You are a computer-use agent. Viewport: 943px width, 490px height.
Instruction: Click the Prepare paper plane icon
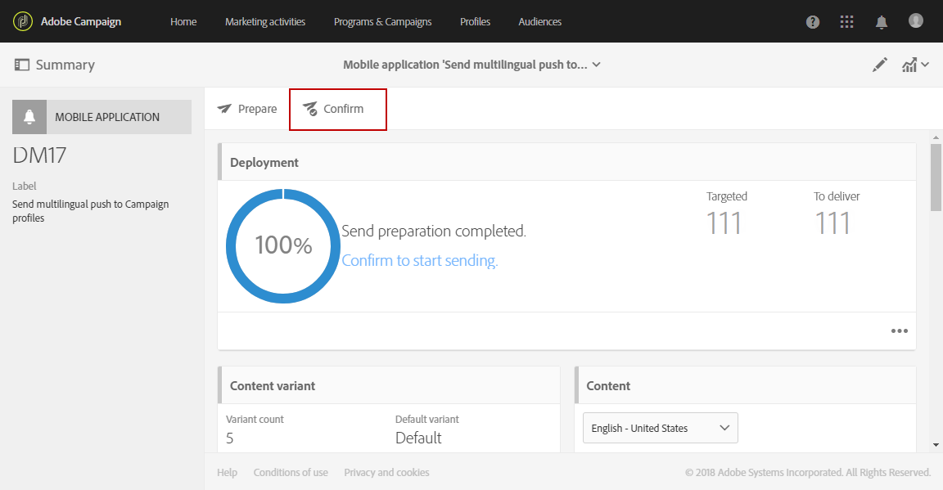pyautogui.click(x=224, y=109)
